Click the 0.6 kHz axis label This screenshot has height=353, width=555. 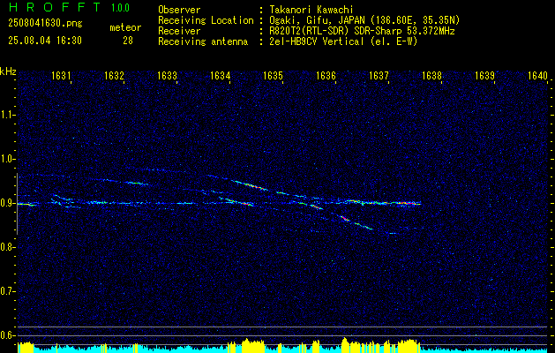[7, 335]
